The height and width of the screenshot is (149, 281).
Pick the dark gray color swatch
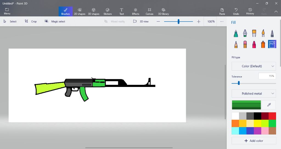coord(250,116)
